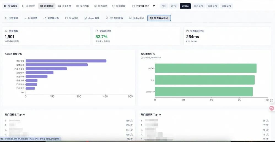Click the 列出规范 purple bar
Image resolution: width=275 pixels, height=142 pixels.
30,88
